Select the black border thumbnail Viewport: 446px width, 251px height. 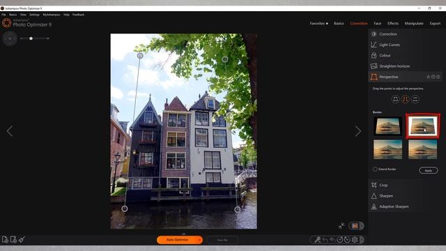388,126
